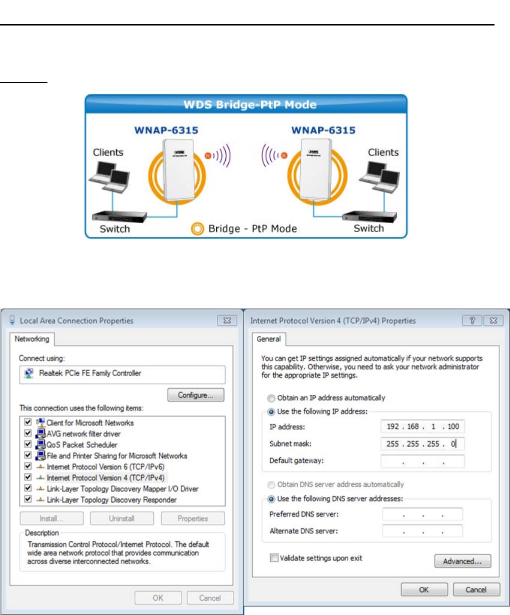Viewport: 510px width, 615px height.
Task: Switch to the Networking tab
Action: tap(32, 339)
